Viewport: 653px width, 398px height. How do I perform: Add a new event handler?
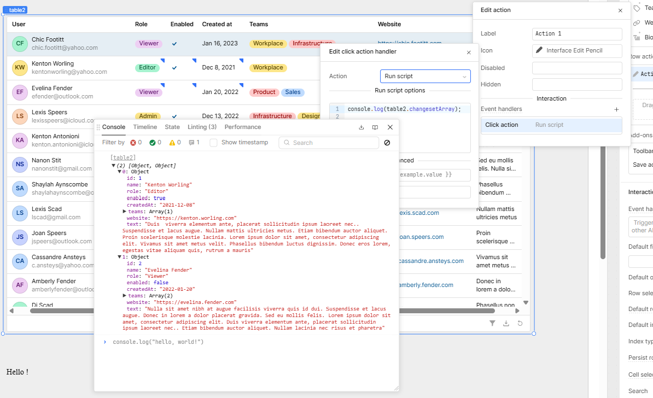[x=616, y=109]
